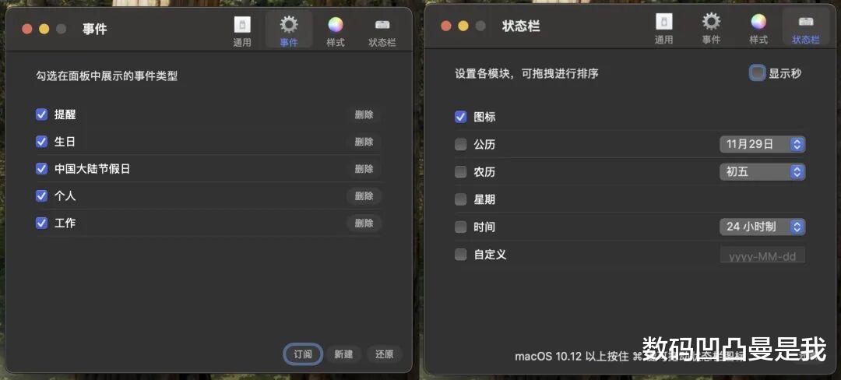Expand the 11月29日 date format dropdown

[762, 144]
